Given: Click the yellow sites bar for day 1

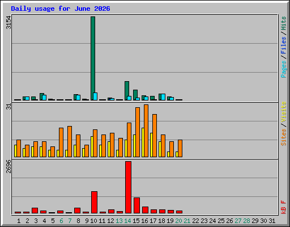Looking at the screenshot, I should [x=15, y=151].
